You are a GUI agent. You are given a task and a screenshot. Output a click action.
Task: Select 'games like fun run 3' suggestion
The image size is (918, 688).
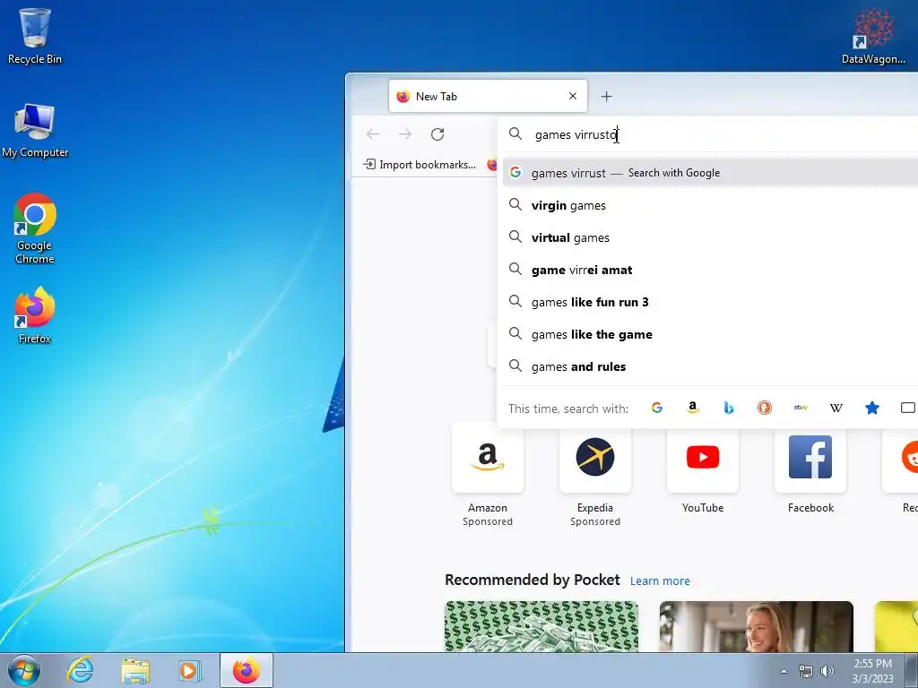click(710, 302)
